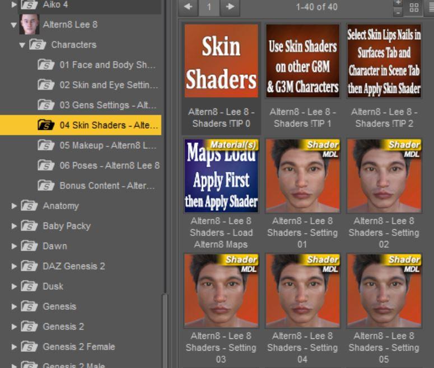Select the Shaders TIP 1 thumbnail
The width and height of the screenshot is (434, 368).
tap(302, 61)
